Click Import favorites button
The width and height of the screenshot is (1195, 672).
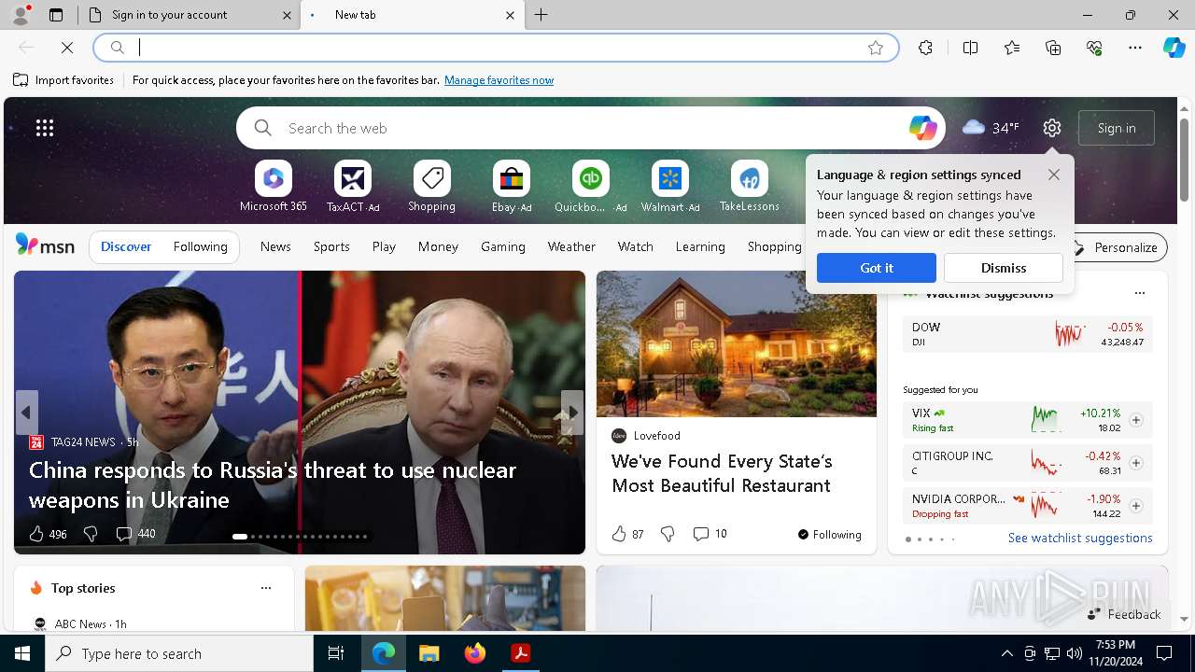click(x=63, y=80)
